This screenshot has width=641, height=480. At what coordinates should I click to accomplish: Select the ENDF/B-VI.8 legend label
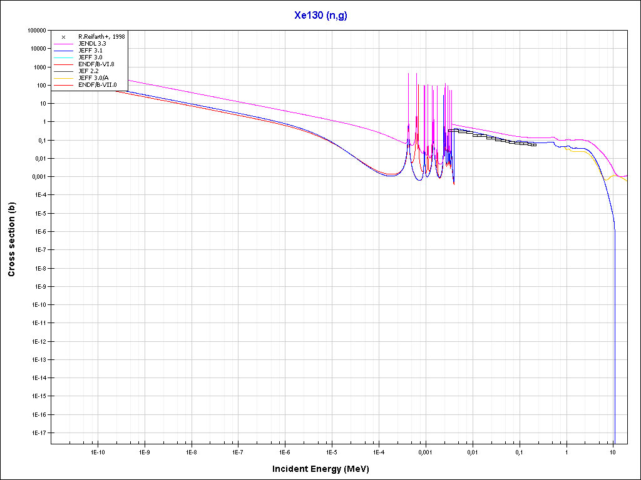(x=96, y=64)
